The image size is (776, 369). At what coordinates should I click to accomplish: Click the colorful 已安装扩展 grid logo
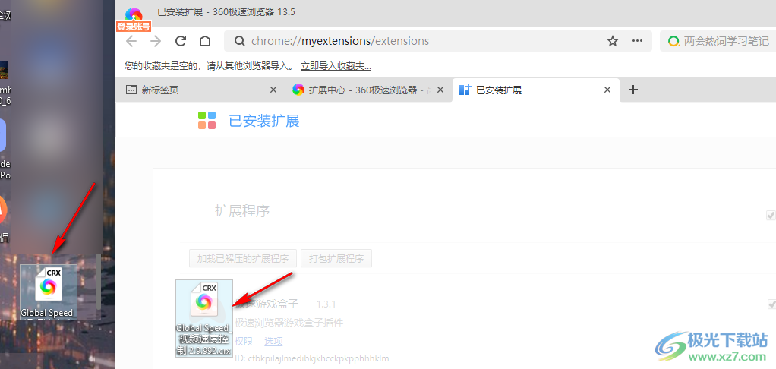[207, 120]
